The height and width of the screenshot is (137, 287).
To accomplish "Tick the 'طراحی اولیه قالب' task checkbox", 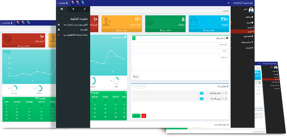I will coord(222,93).
